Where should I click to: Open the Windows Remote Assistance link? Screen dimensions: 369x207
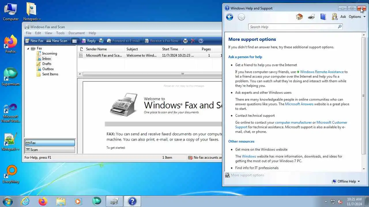[322, 72]
